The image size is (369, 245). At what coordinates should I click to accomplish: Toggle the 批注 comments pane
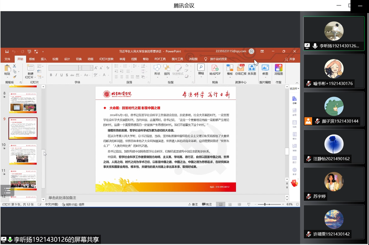(x=207, y=204)
